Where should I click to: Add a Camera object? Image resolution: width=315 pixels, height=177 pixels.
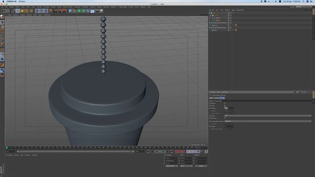pos(97,11)
